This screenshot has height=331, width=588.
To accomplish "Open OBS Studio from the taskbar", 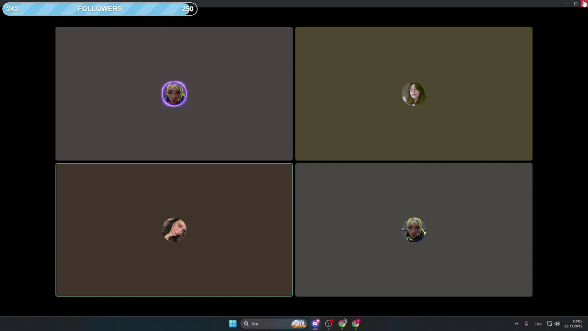I will [328, 324].
